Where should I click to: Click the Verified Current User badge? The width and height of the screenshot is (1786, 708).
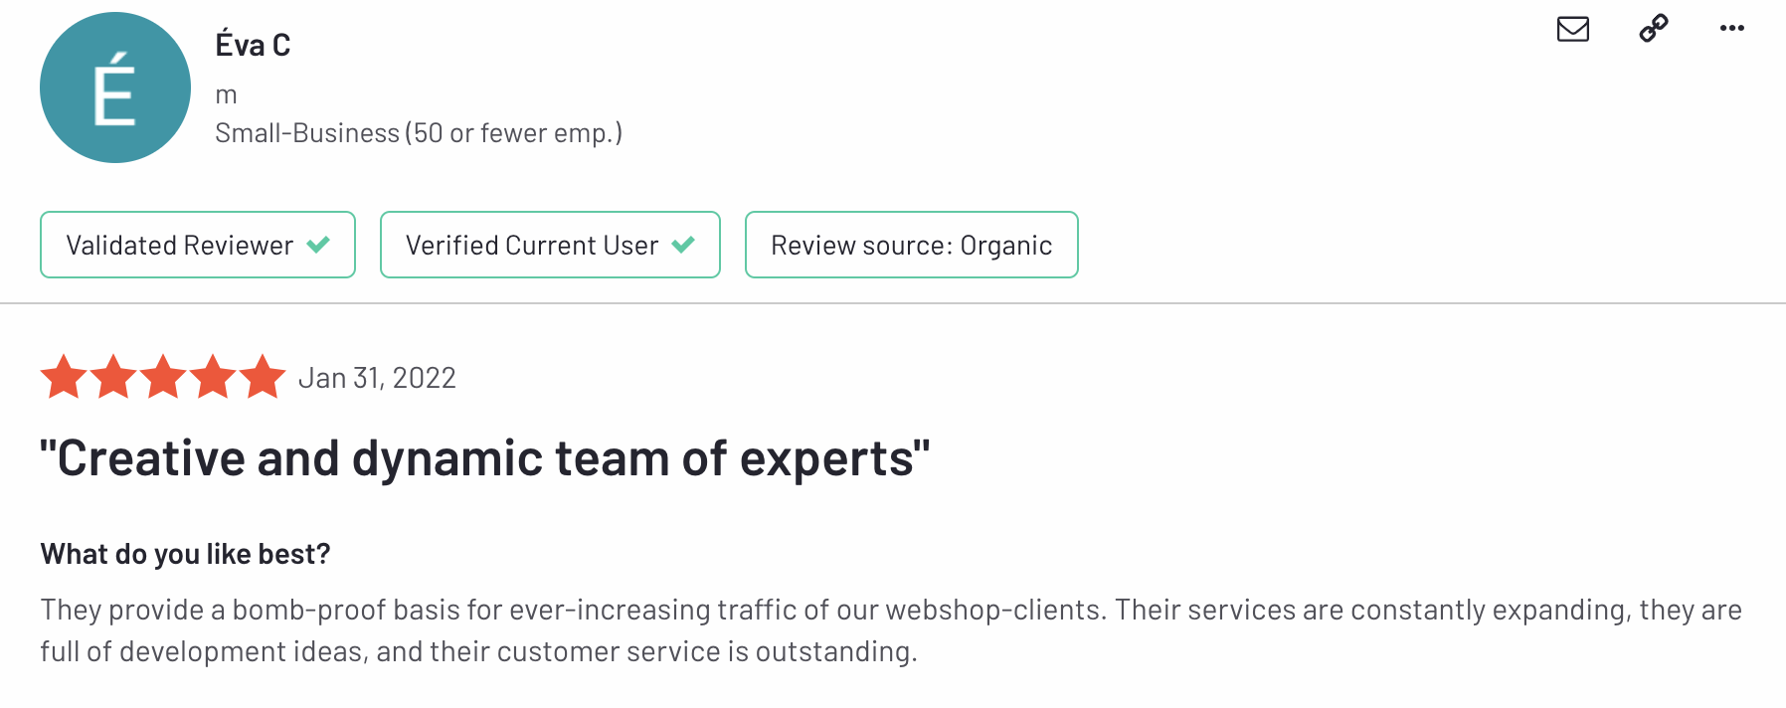[550, 245]
